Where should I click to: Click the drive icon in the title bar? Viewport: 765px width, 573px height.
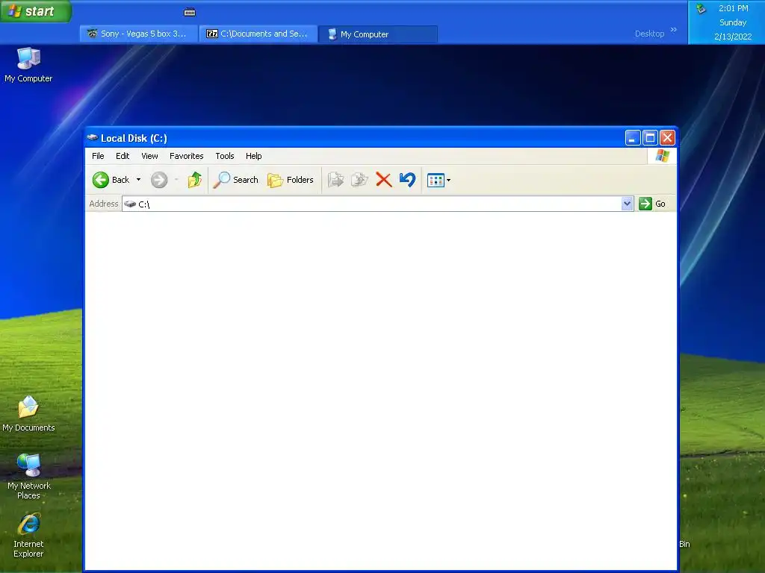92,138
